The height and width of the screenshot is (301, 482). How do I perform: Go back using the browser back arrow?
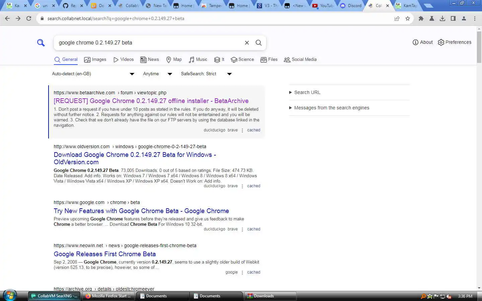[7, 18]
